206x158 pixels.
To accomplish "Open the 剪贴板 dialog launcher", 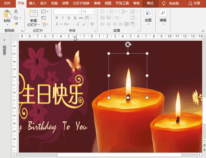I will [x=22, y=31].
